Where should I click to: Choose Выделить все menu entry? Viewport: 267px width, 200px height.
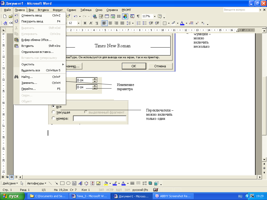pos(40,70)
